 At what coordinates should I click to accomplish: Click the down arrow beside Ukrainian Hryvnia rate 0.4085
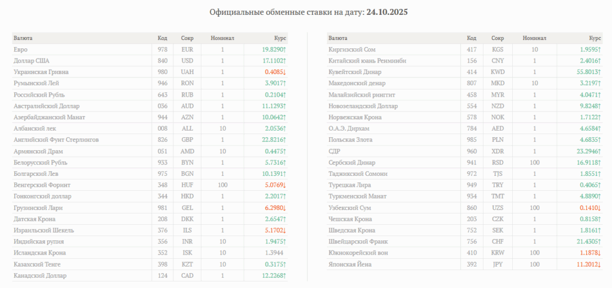point(284,72)
